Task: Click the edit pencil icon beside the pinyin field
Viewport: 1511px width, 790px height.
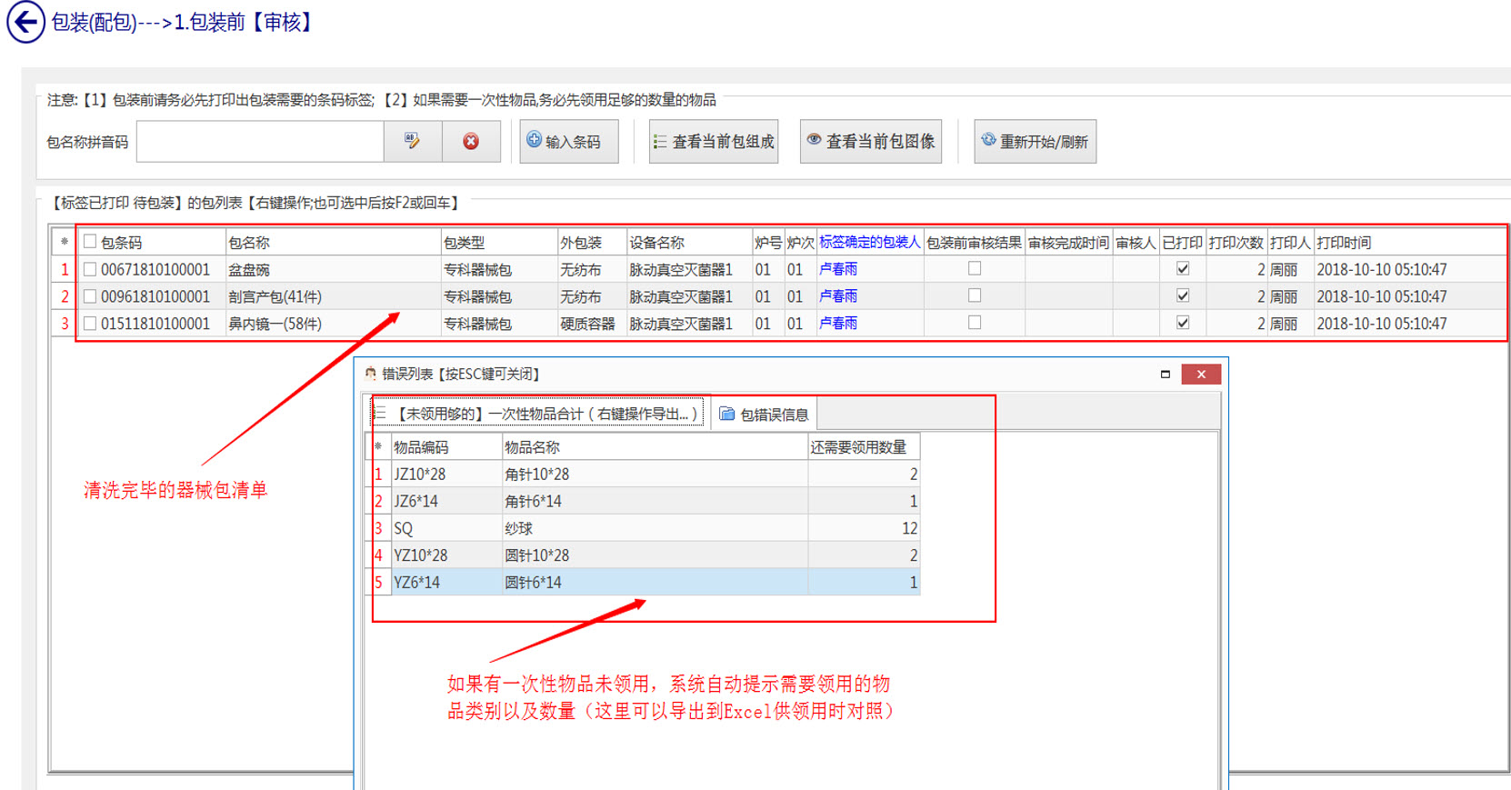Action: pos(413,141)
